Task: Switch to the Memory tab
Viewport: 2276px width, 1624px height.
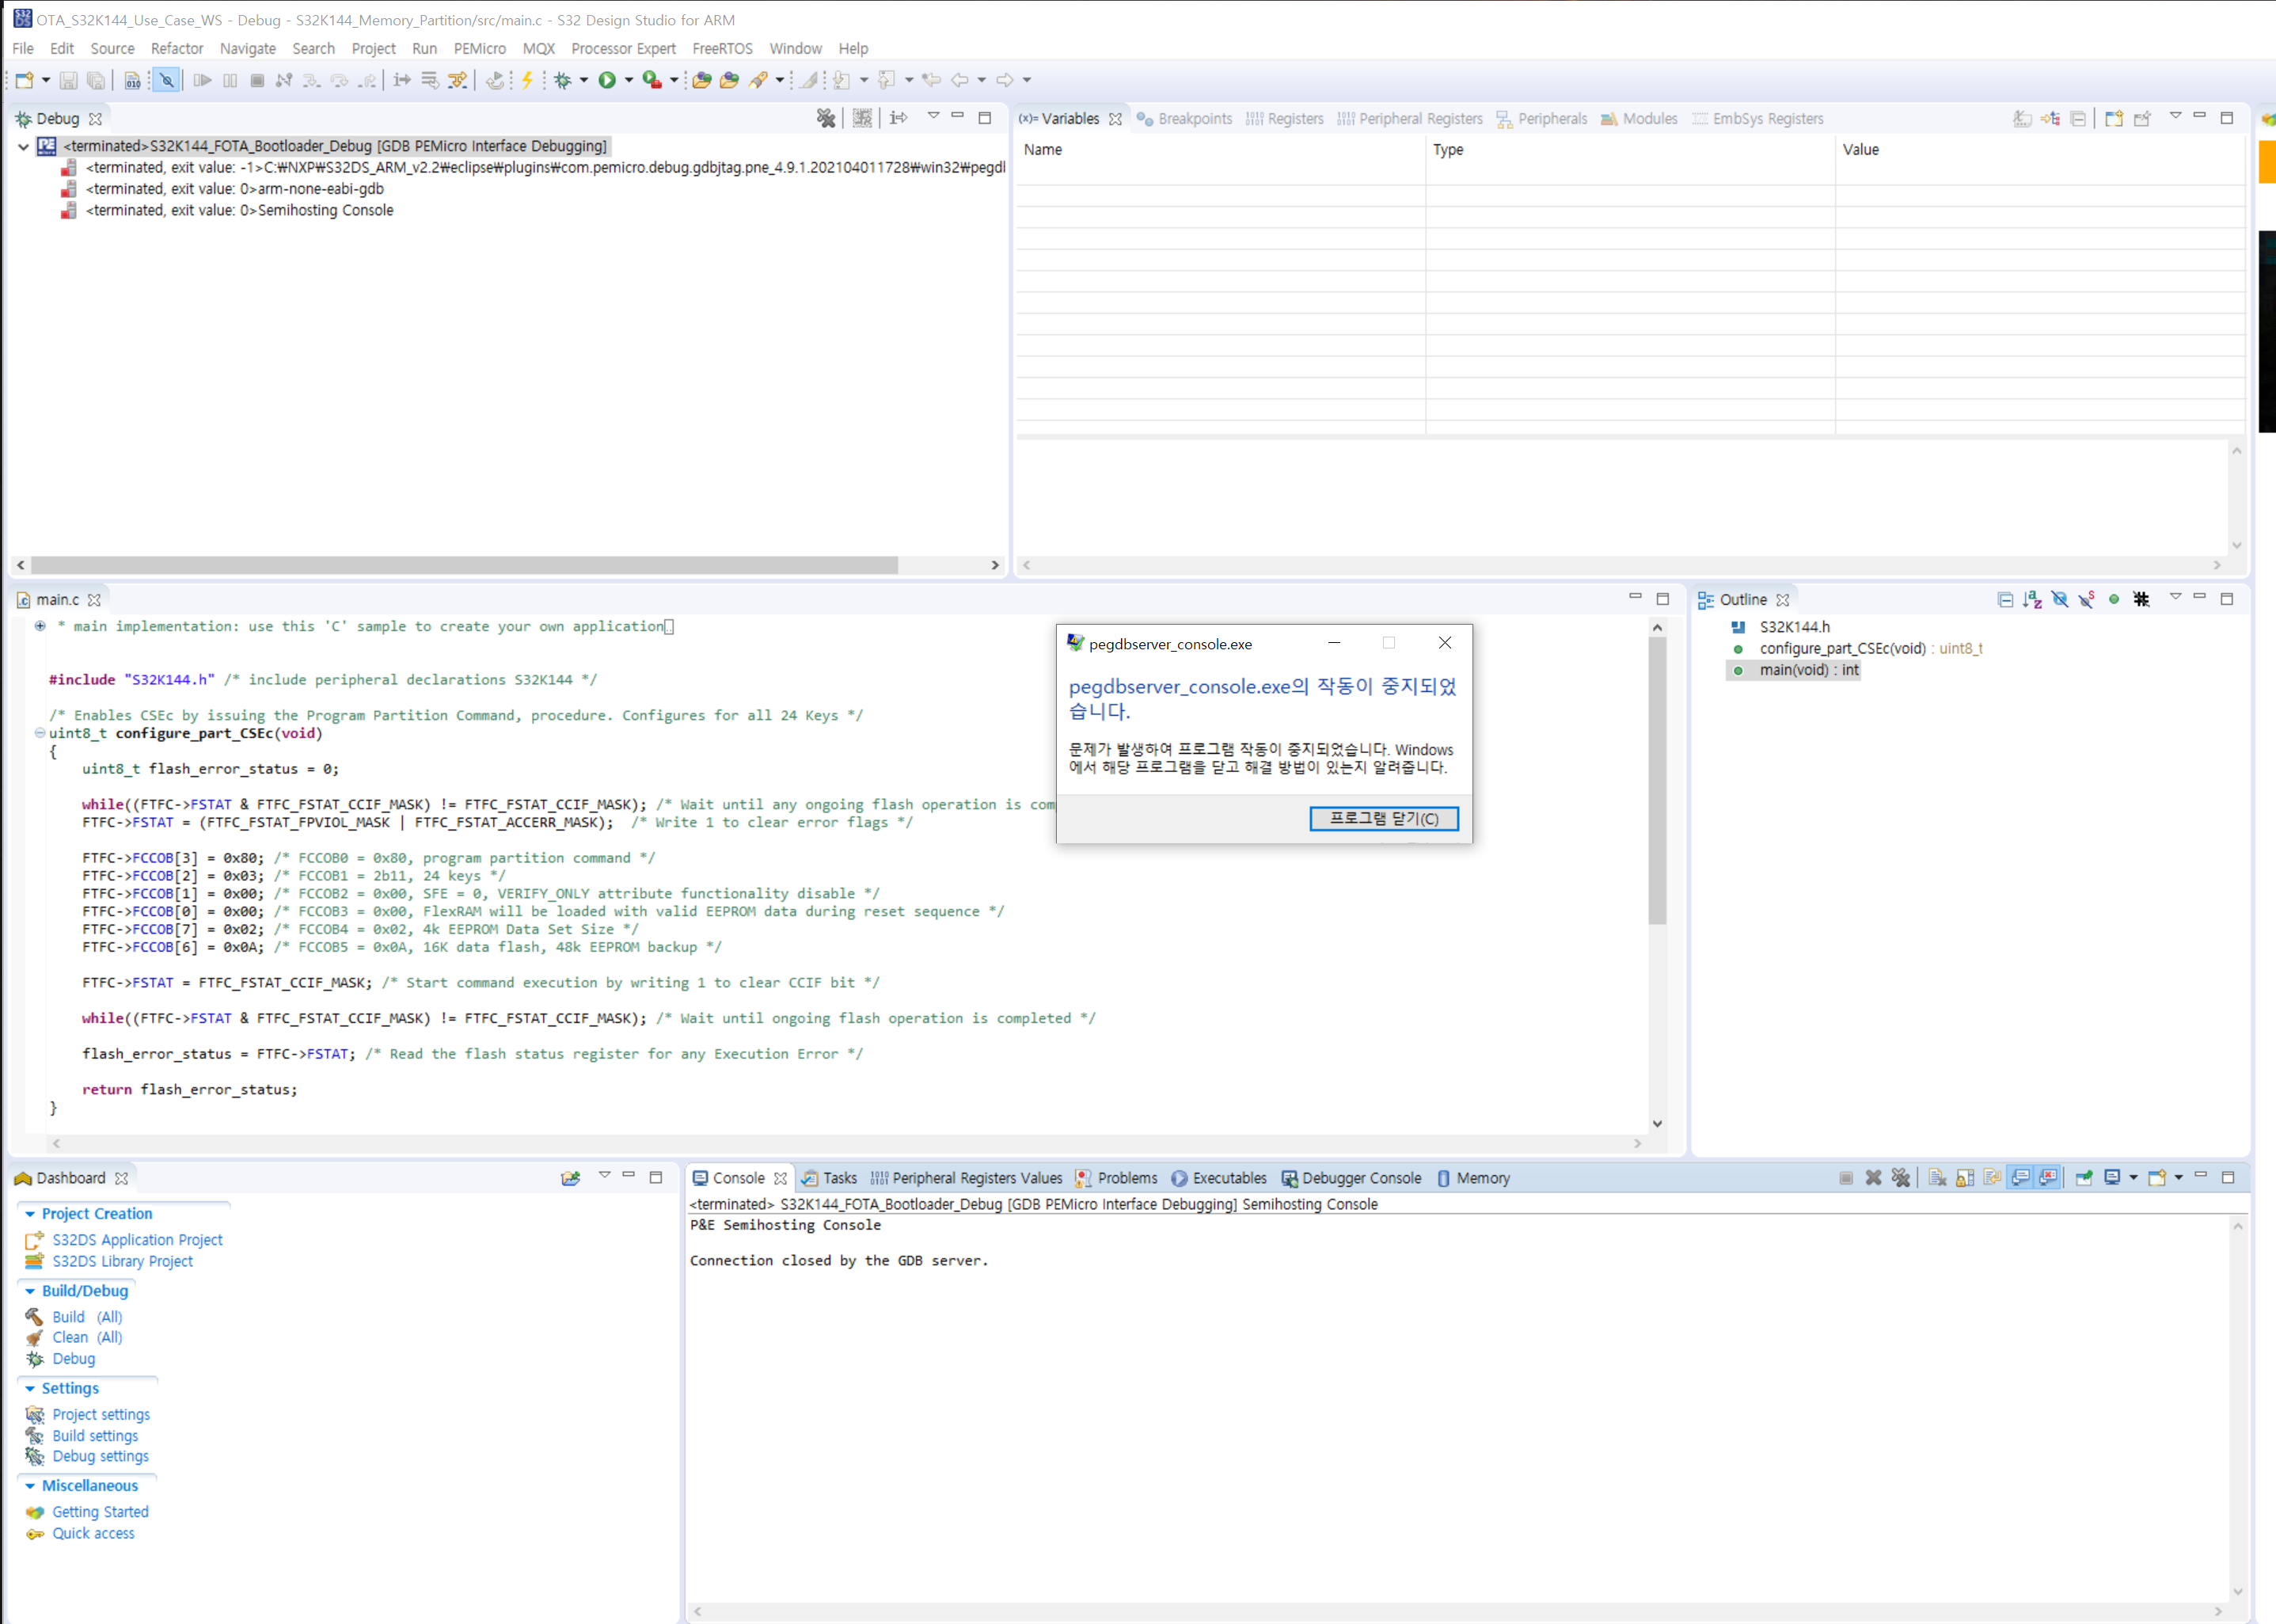Action: click(1484, 1178)
